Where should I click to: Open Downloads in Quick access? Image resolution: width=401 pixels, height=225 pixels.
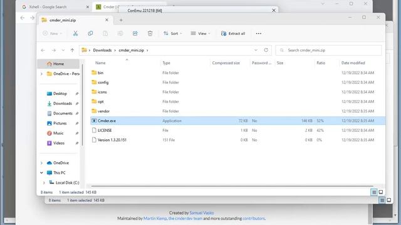[63, 104]
